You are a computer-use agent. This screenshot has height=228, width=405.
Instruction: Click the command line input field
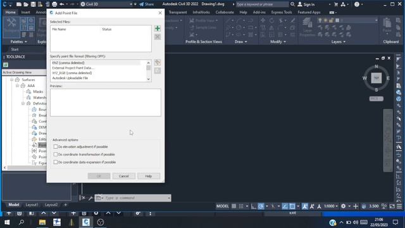[135, 198]
